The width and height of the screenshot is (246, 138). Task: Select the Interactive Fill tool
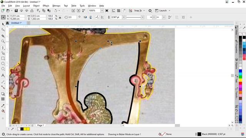[x=3, y=111]
